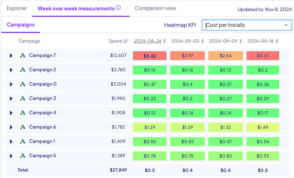Click the Google Ads icon for Campaign 6
Image resolution: width=294 pixels, height=178 pixels.
[23, 127]
